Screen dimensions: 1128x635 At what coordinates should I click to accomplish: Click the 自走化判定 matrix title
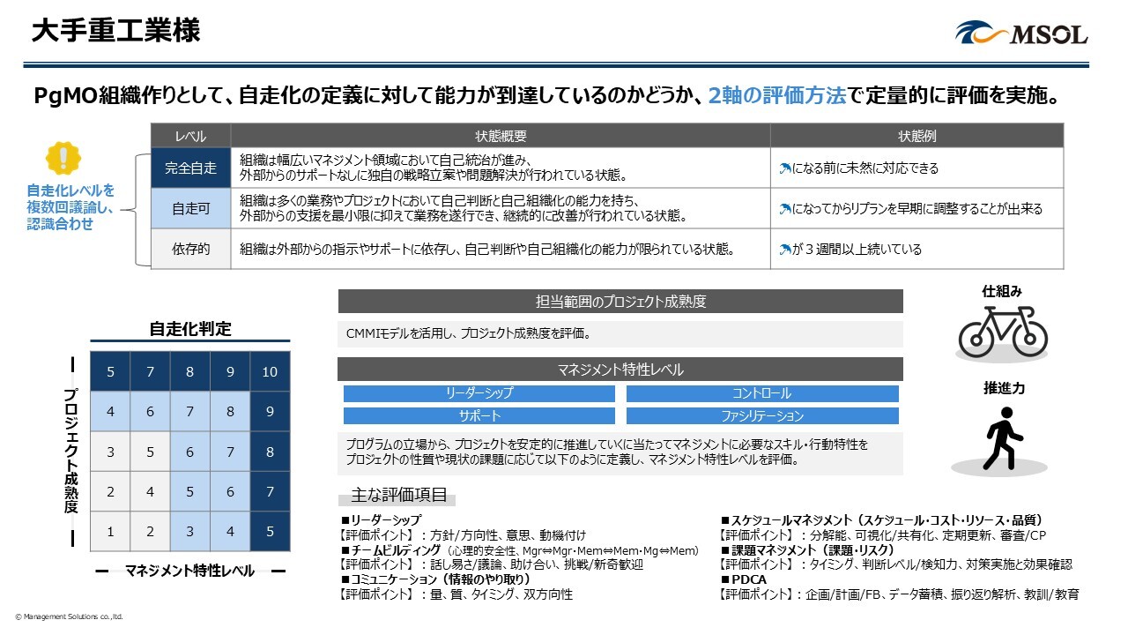[x=190, y=329]
